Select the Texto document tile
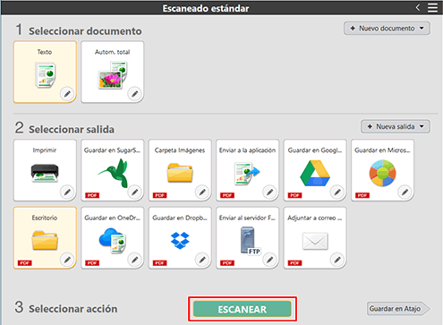The image size is (443, 325). tap(45, 72)
